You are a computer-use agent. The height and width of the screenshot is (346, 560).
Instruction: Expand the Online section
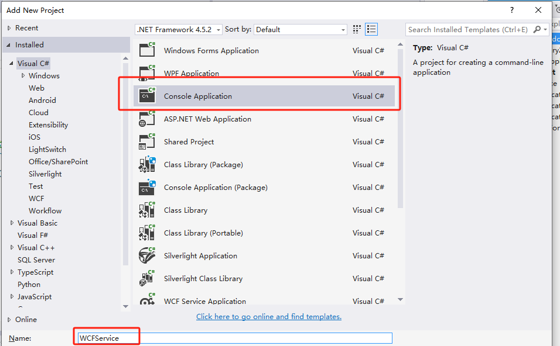9,319
